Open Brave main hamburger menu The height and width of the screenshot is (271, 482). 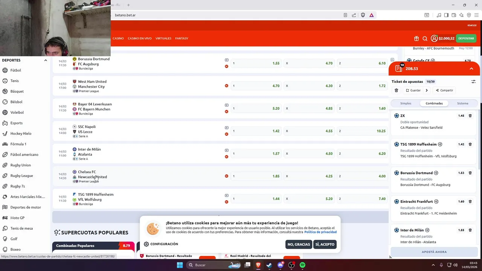tap(476, 15)
